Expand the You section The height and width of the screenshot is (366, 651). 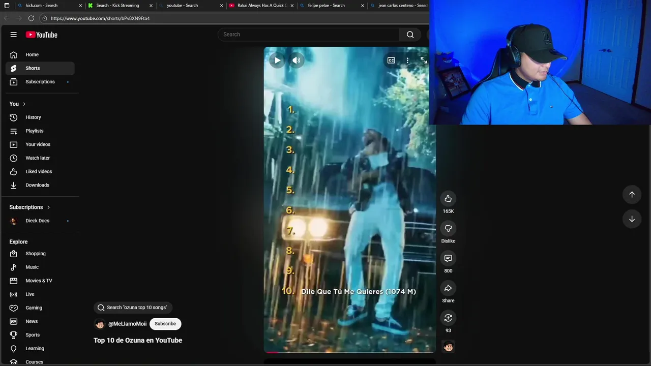click(17, 104)
